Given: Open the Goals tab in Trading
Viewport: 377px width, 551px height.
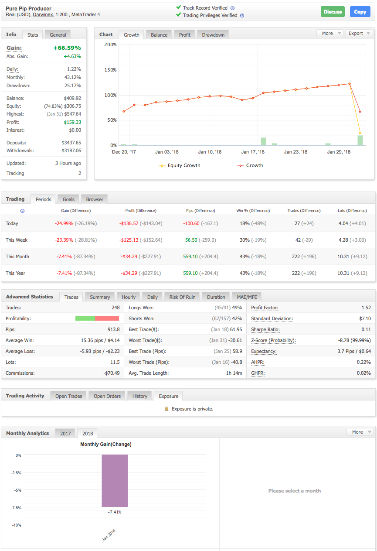Looking at the screenshot, I should coord(68,199).
